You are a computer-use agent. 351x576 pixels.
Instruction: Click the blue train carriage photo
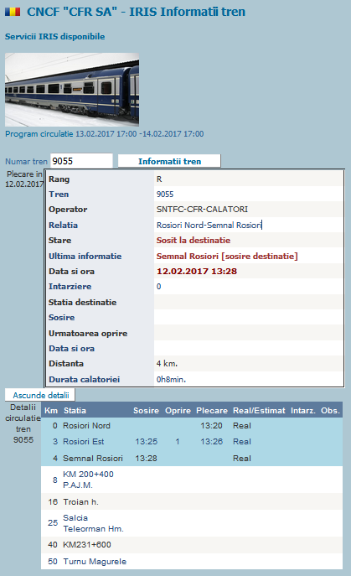72,90
